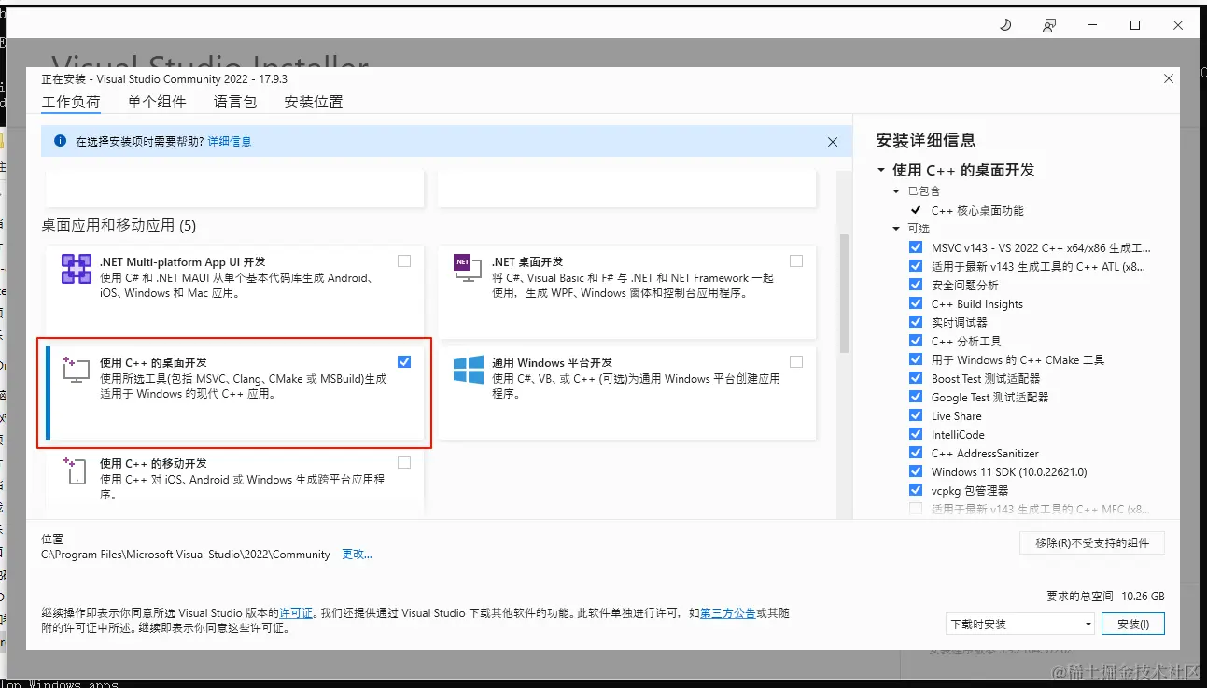Image resolution: width=1207 pixels, height=688 pixels.
Task: Check the 通用 Windows 平台开发 checkbox
Action: [796, 361]
